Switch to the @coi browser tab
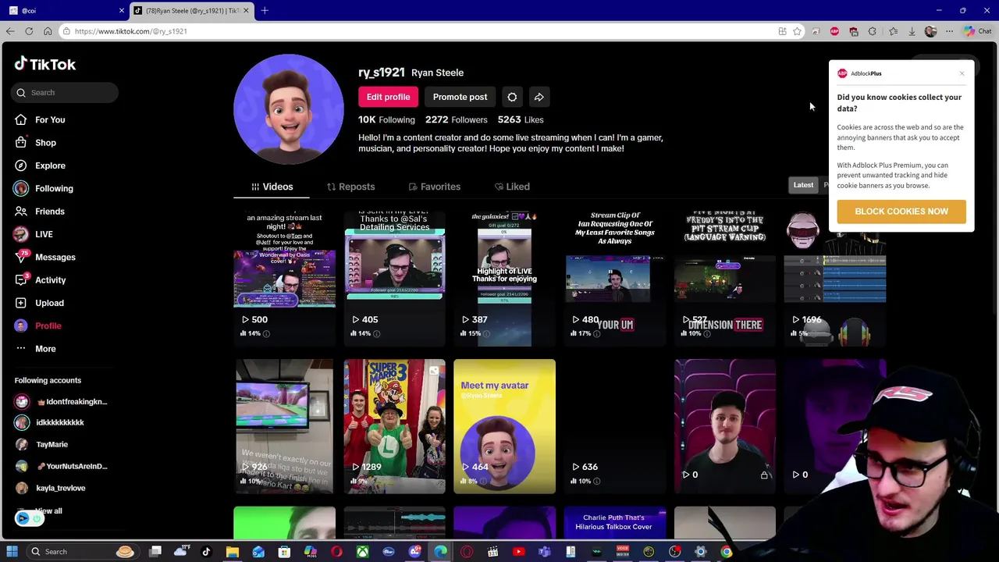Screen dimensions: 999x562 (x=65, y=10)
